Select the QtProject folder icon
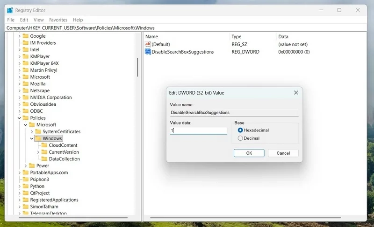Viewport: 374px width, 227px height. [x=26, y=193]
